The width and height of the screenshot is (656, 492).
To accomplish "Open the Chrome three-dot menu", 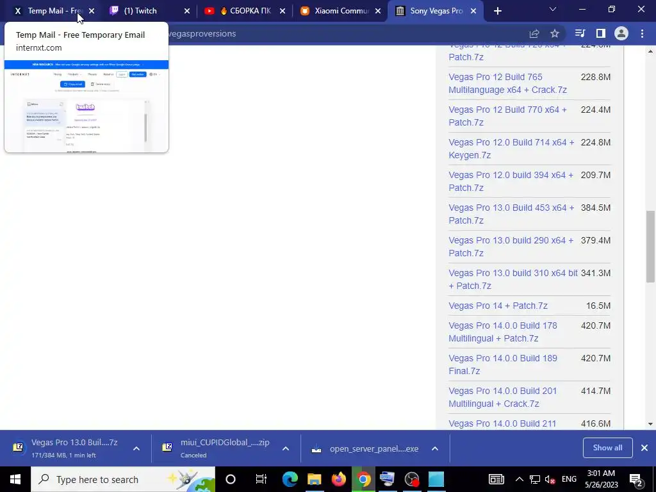I will (642, 33).
